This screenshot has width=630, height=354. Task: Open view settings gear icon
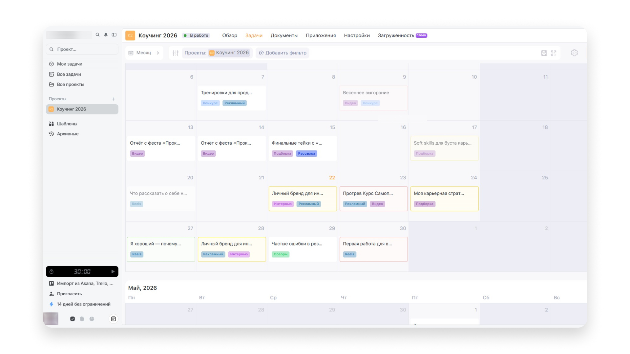pos(574,53)
